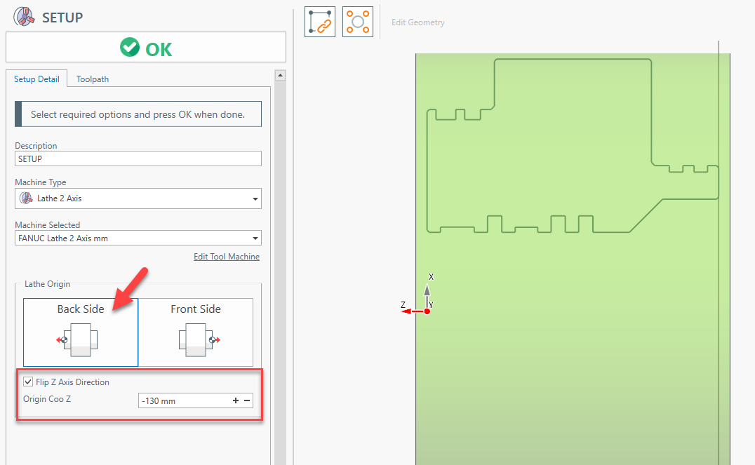Click the green OK checkmark icon
This screenshot has height=465, width=755.
129,48
